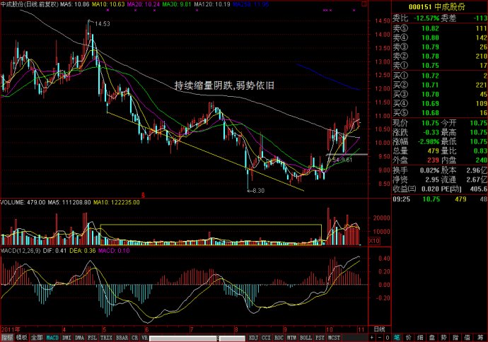The height and width of the screenshot is (342, 488).
Task: Click the 换手 0.02% value
Action: click(x=429, y=170)
